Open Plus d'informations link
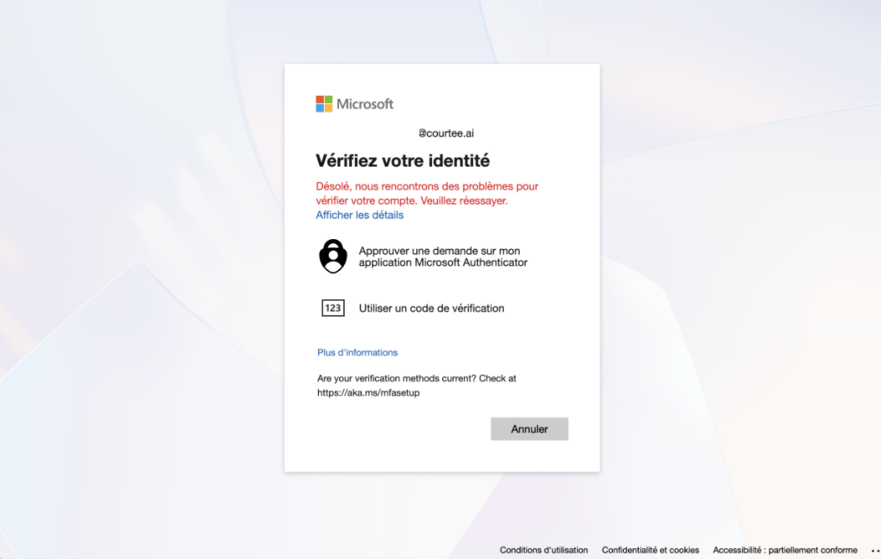Screen dimensions: 881x559 pos(357,352)
